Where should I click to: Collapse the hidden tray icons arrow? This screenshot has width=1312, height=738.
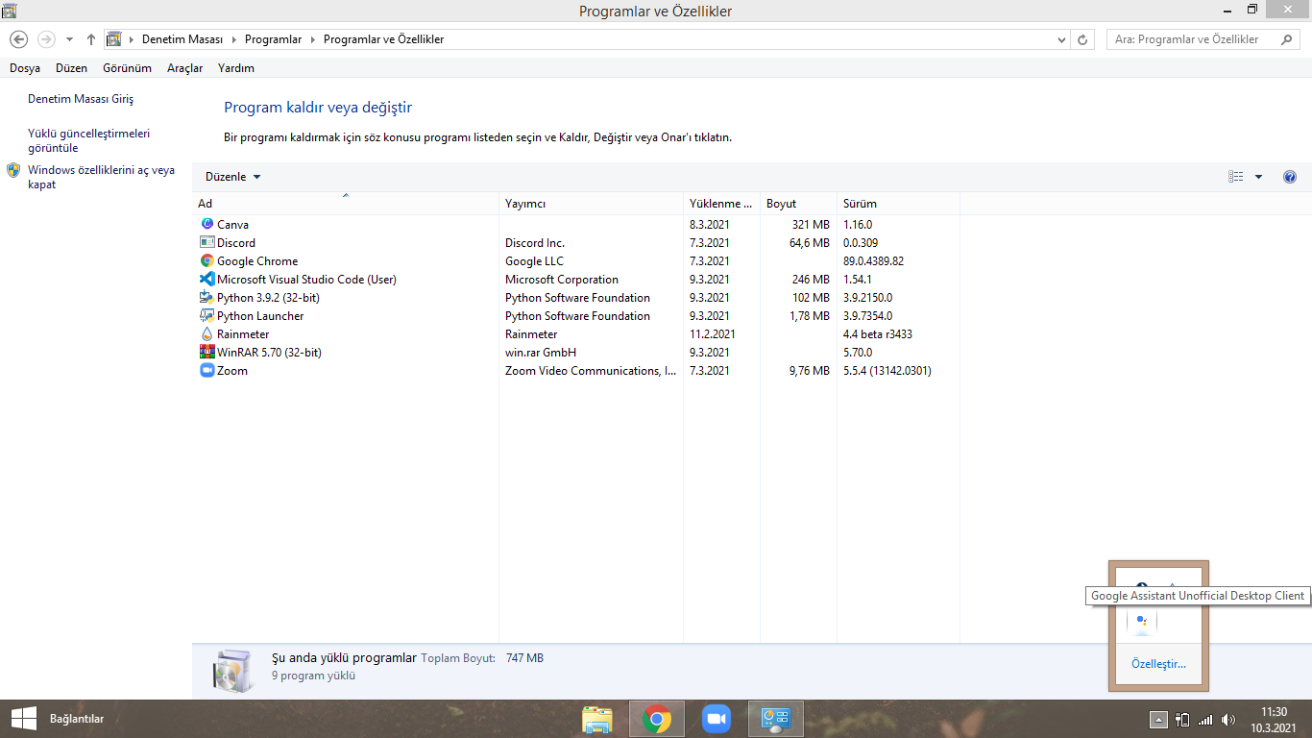(x=1158, y=719)
